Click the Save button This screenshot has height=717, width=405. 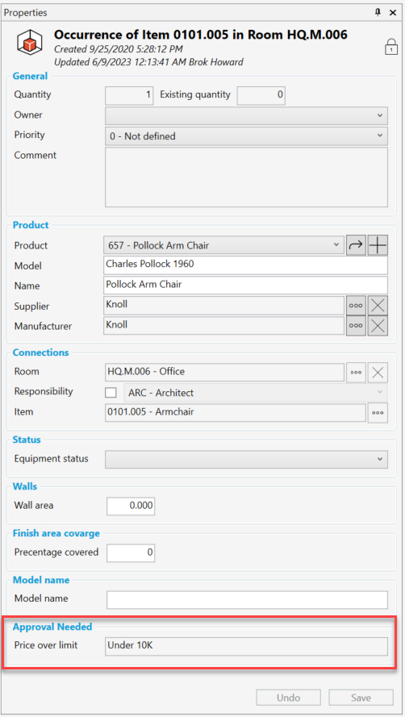point(361,698)
